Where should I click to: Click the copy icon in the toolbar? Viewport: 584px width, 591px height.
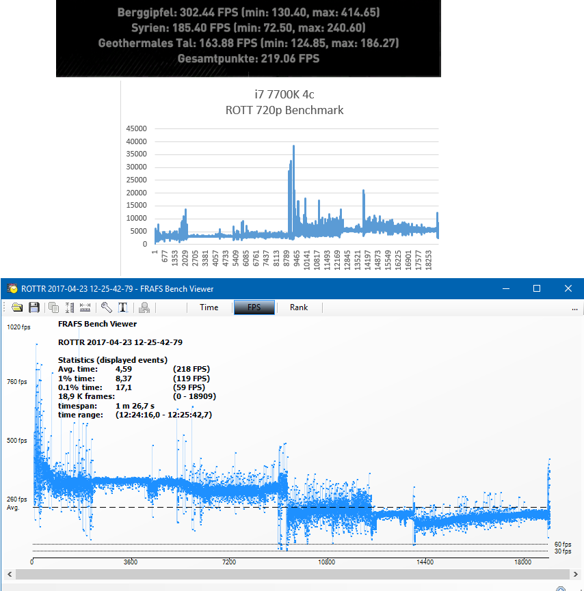(x=53, y=307)
